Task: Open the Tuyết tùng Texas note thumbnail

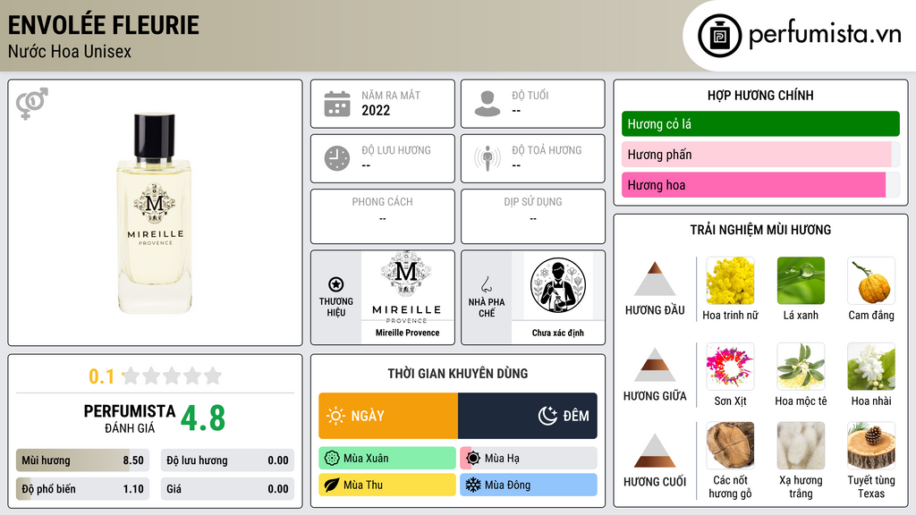Action: [x=871, y=446]
